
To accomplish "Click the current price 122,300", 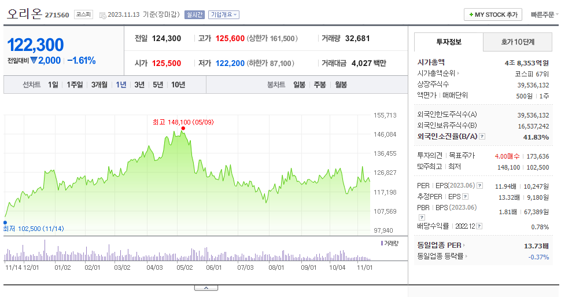I will pyautogui.click(x=35, y=45).
